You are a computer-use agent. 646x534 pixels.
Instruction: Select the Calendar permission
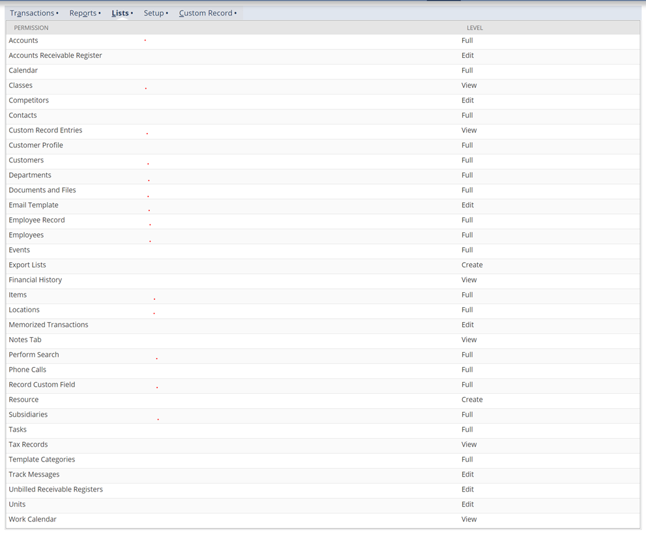pos(23,70)
